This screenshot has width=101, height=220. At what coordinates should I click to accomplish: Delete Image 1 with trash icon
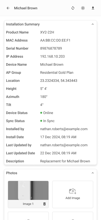(x=44, y=204)
